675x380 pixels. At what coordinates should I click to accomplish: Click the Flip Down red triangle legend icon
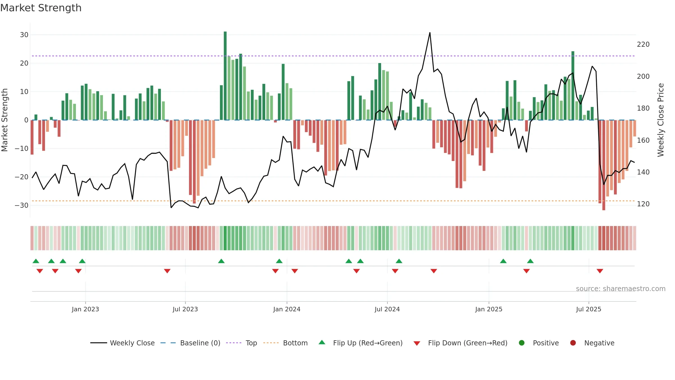[x=417, y=343]
